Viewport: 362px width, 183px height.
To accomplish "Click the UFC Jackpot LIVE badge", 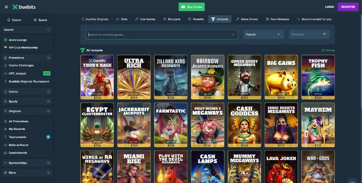I will (x=47, y=74).
